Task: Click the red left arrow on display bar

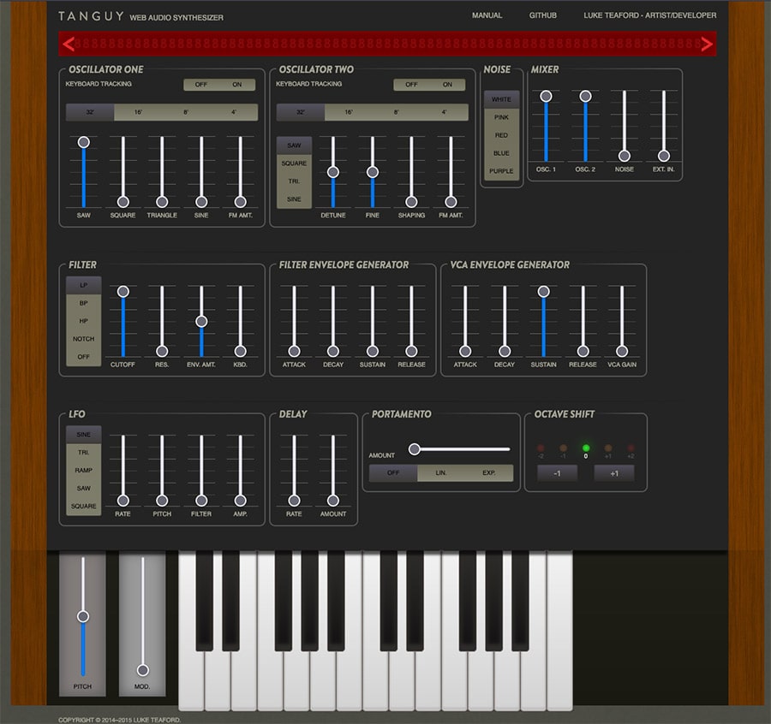Action: (69, 45)
